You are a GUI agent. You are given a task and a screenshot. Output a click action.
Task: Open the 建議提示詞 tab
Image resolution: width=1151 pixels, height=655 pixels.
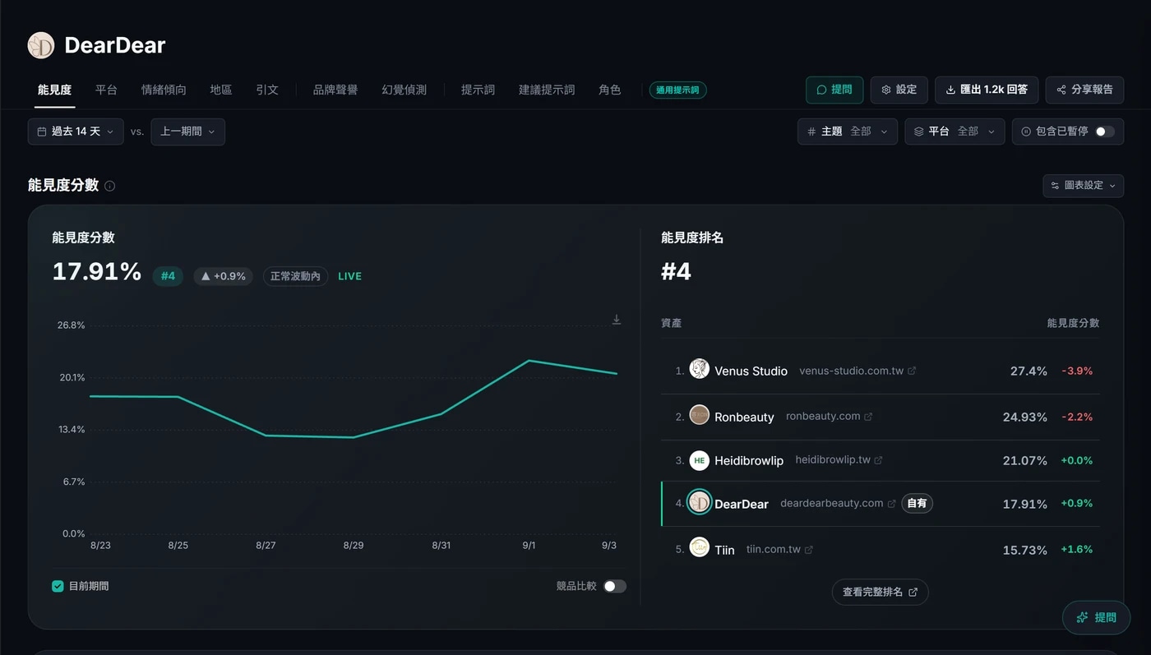[x=547, y=90]
